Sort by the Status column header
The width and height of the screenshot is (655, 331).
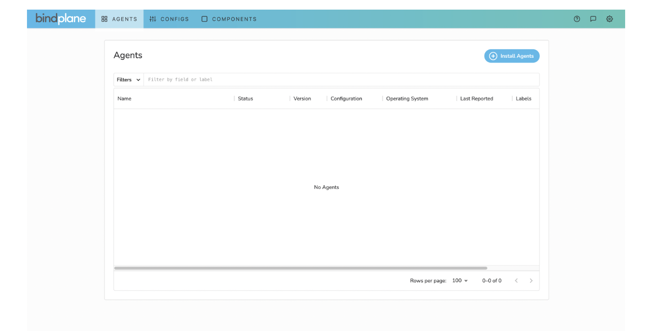click(x=245, y=99)
